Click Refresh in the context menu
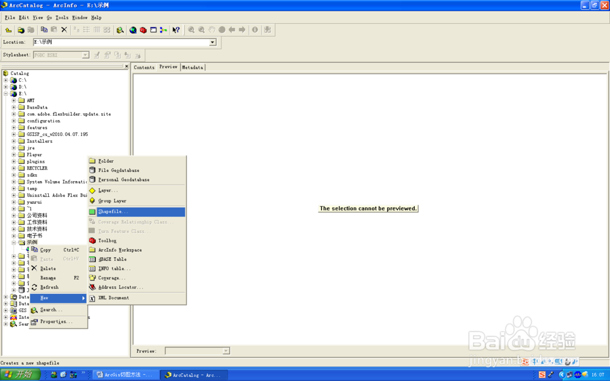610x381 pixels. click(x=59, y=287)
